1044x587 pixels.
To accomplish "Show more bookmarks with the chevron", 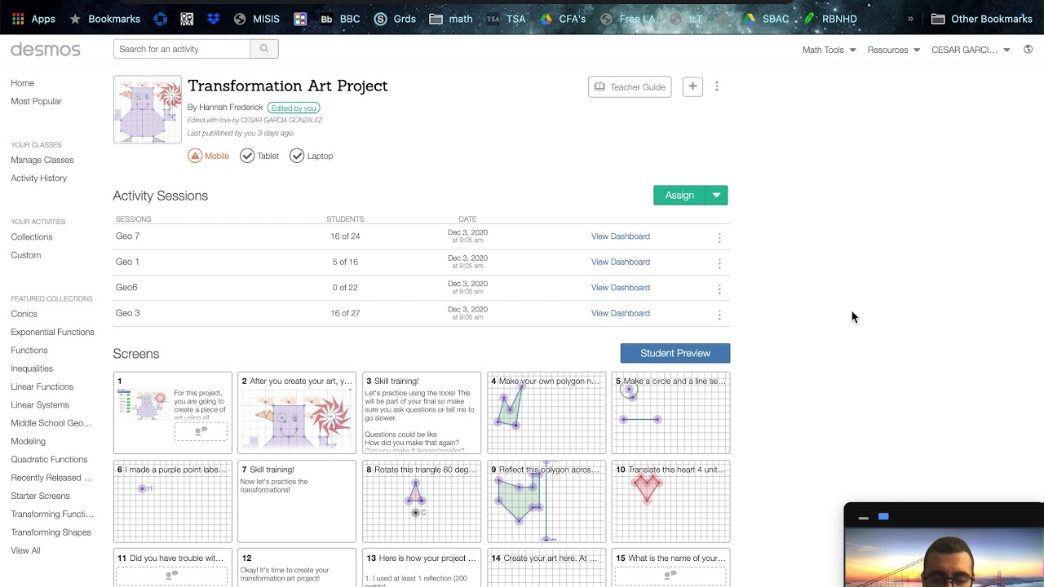I will [910, 19].
